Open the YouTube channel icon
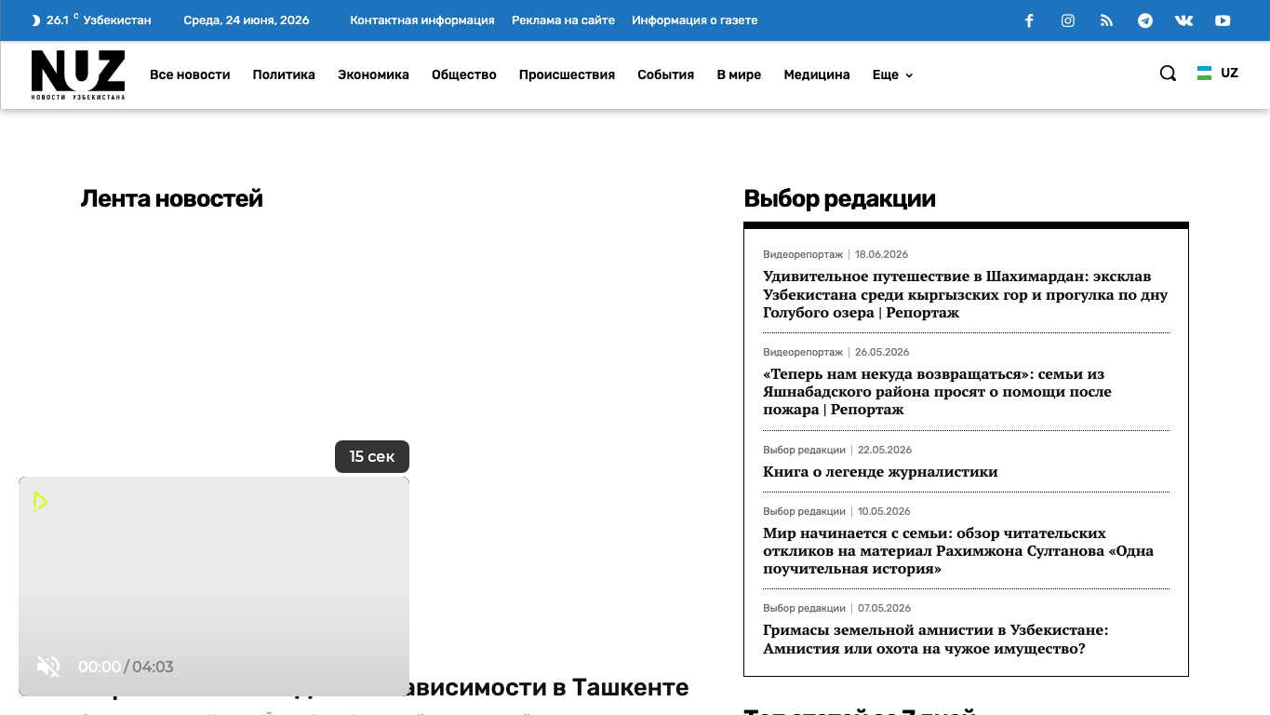 [1223, 20]
